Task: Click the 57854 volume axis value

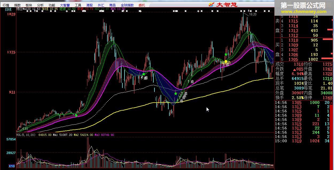Action: [x=11, y=139]
